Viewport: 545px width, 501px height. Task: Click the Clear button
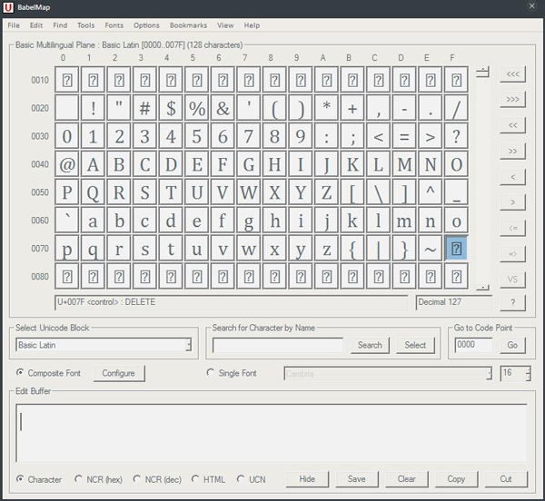(x=406, y=479)
